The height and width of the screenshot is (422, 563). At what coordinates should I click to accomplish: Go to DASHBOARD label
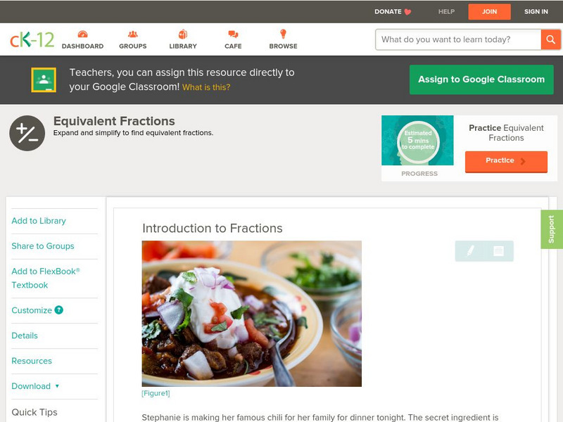[x=82, y=46]
